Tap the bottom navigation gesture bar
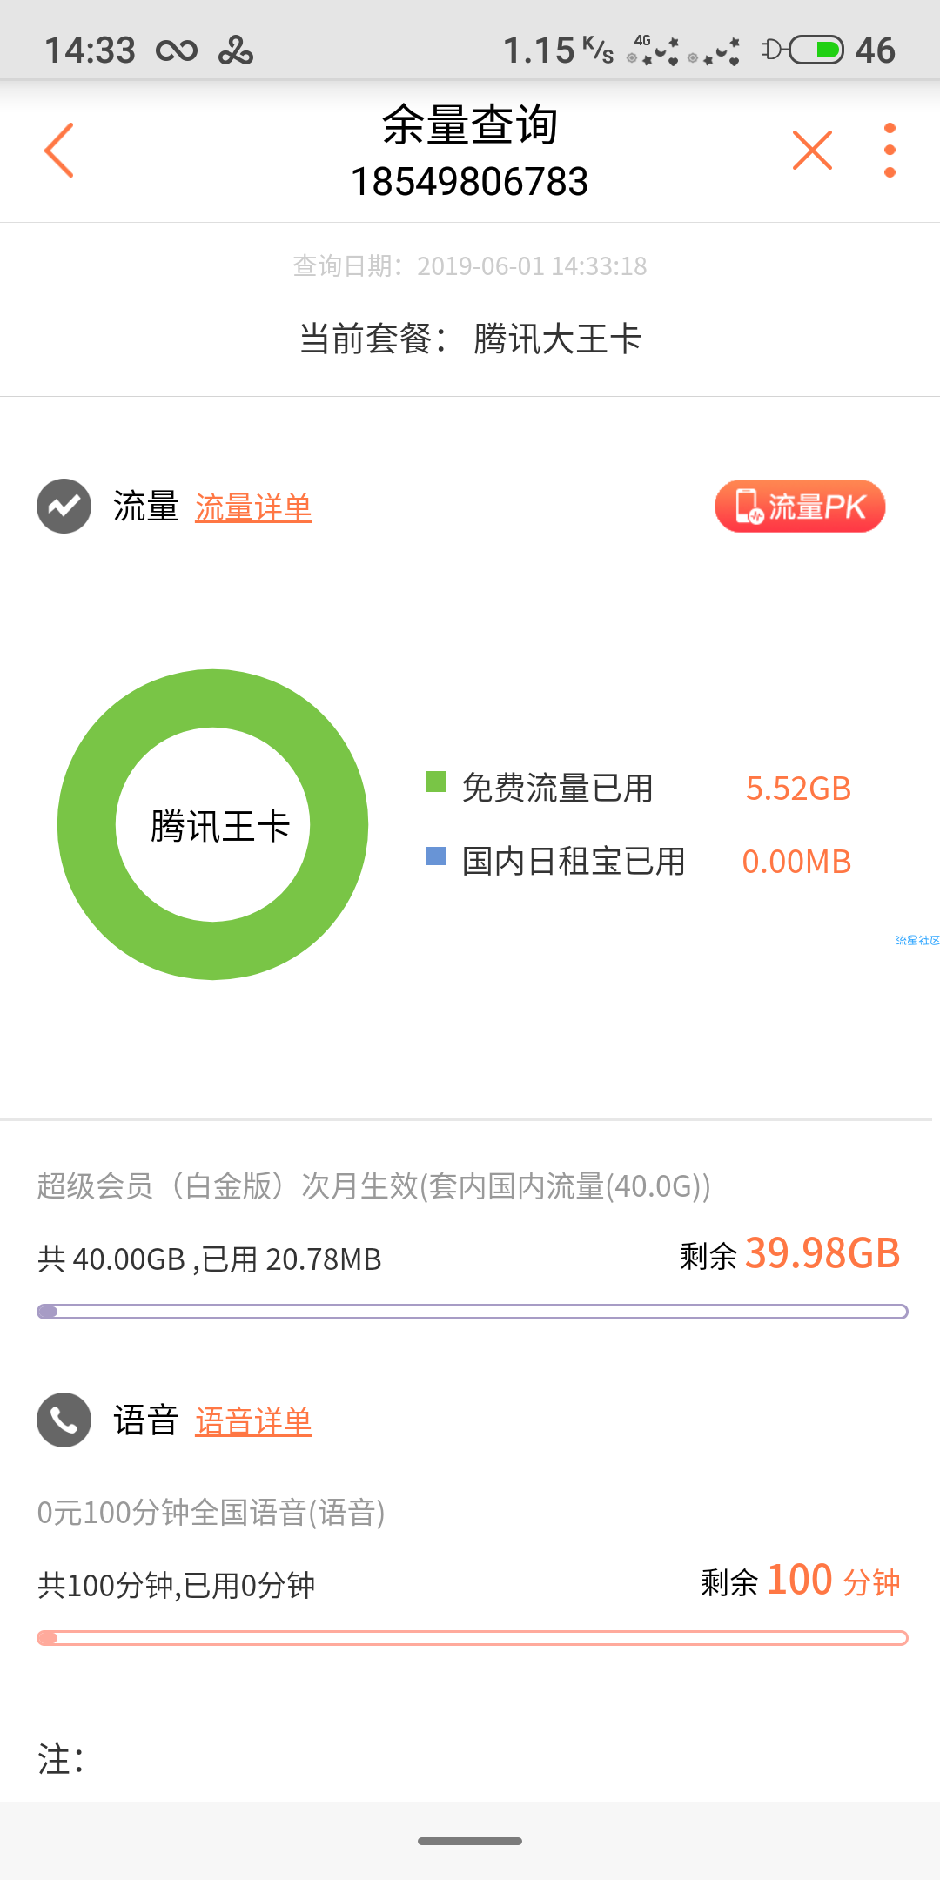 click(470, 1841)
